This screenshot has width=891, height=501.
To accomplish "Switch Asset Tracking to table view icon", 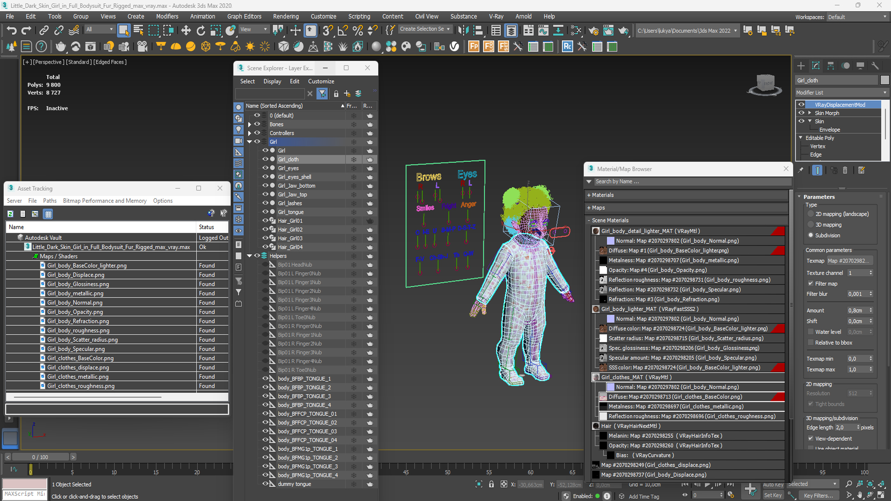I will tap(48, 214).
